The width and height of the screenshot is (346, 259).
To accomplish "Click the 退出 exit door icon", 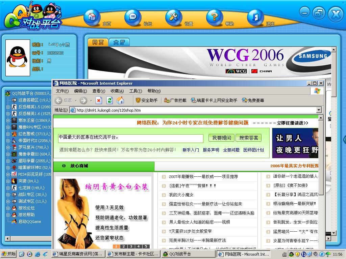I will tap(255, 17).
